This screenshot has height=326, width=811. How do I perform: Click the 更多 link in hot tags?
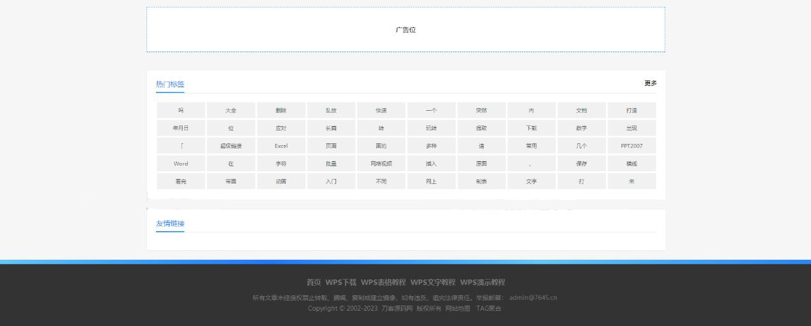click(650, 83)
